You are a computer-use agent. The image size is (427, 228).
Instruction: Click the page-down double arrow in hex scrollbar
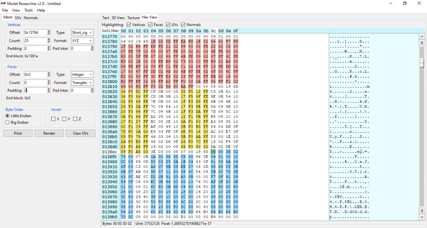pyautogui.click(x=422, y=211)
